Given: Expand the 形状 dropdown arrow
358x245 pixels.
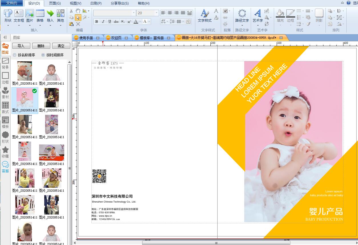Looking at the screenshot, I should (x=8, y=25).
